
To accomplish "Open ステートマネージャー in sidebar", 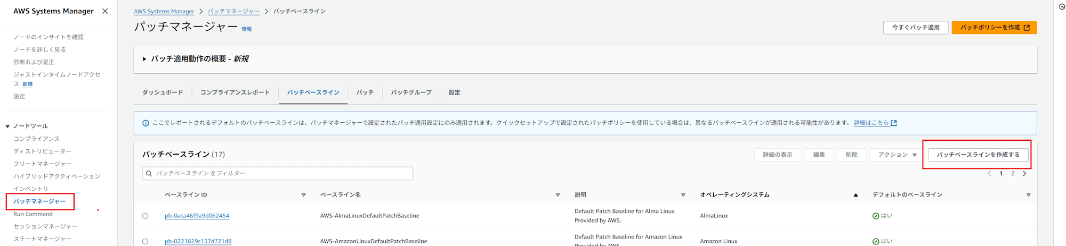I will click(42, 239).
